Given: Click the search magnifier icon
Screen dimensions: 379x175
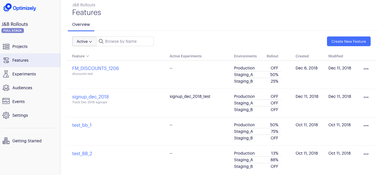Looking at the screenshot, I should coord(101,41).
